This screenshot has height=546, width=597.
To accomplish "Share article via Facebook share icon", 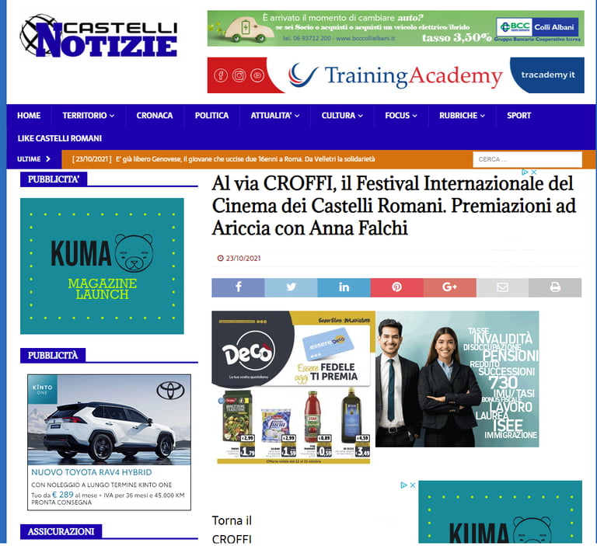I will coord(238,287).
